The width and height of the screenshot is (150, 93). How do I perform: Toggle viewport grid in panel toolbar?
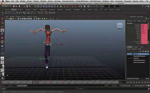pos(18,19)
